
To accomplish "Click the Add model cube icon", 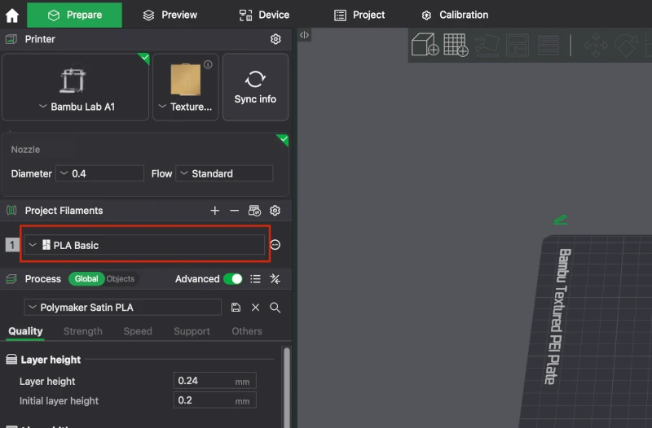I will click(425, 45).
